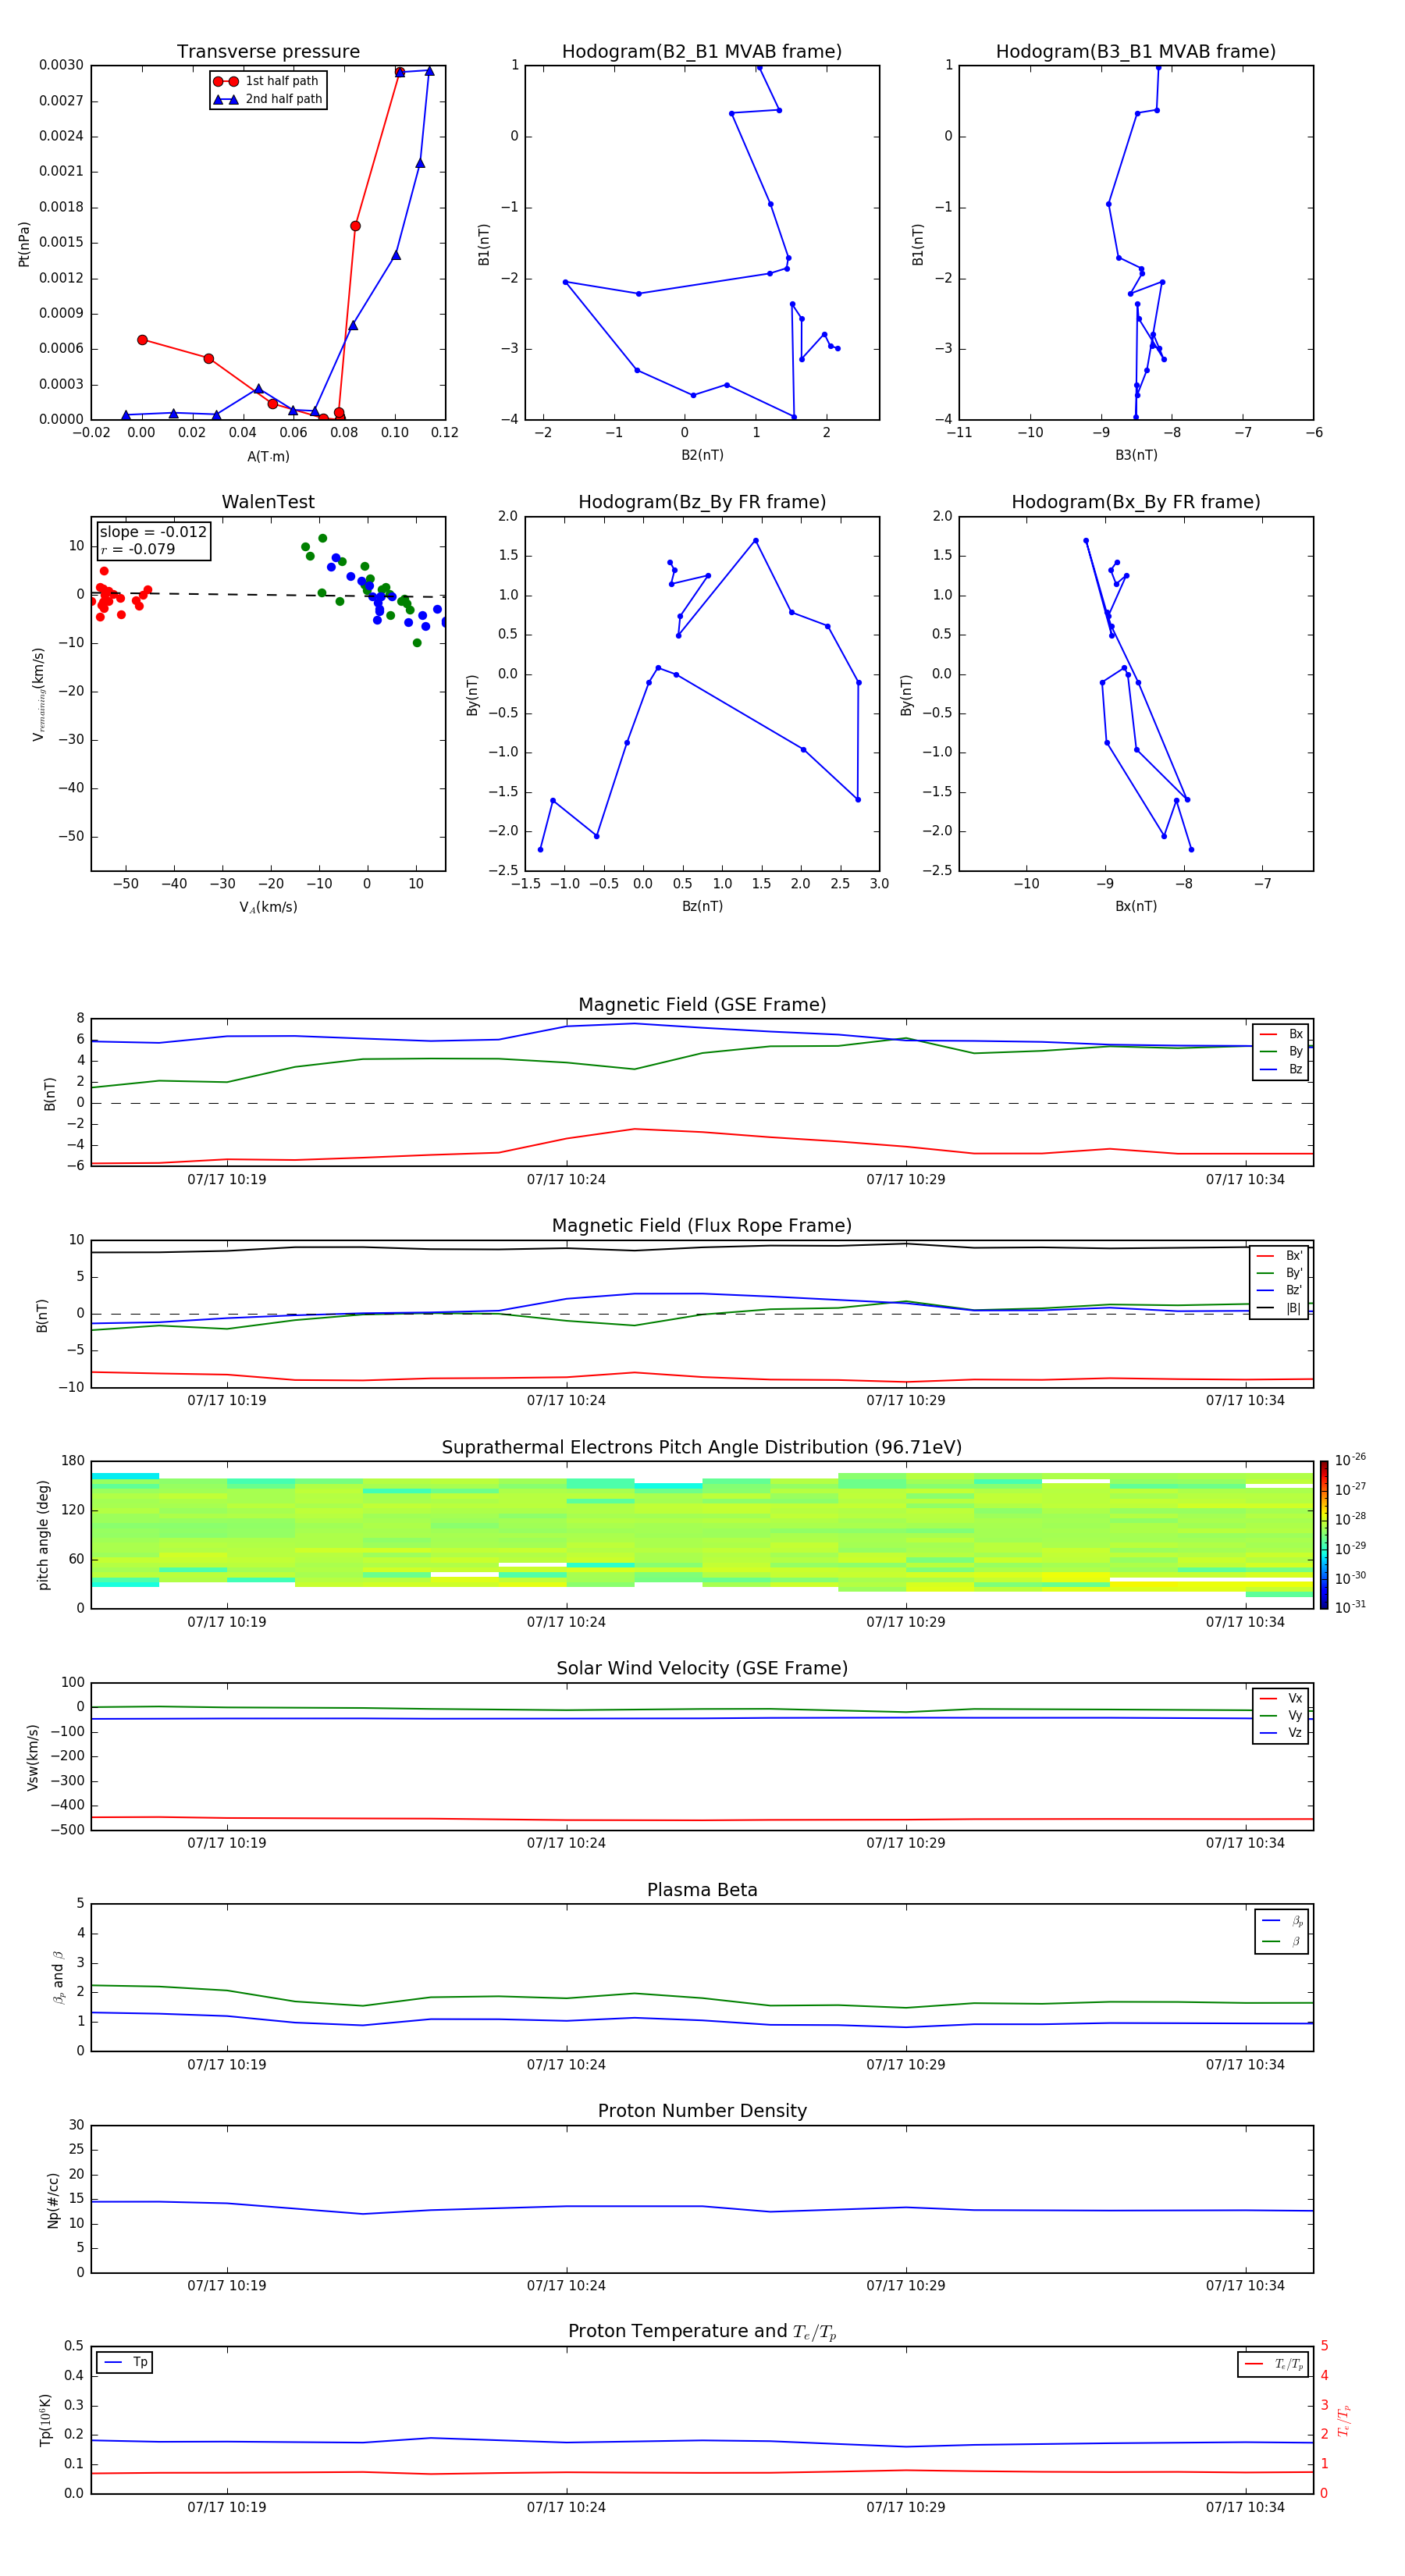Click the "Hodogram(Bx_By FR frame)" title
This screenshot has width=1405, height=2576.
(1136, 502)
